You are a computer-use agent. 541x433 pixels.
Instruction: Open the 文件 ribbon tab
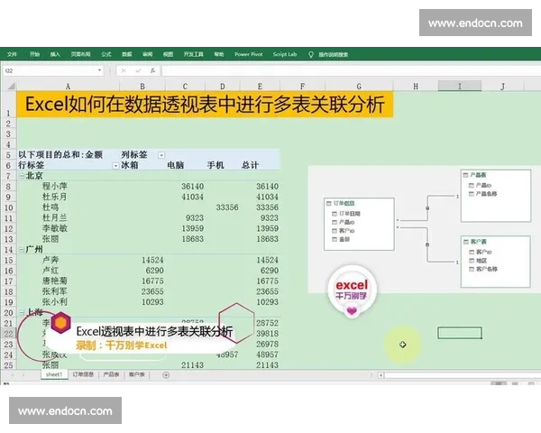[12, 54]
